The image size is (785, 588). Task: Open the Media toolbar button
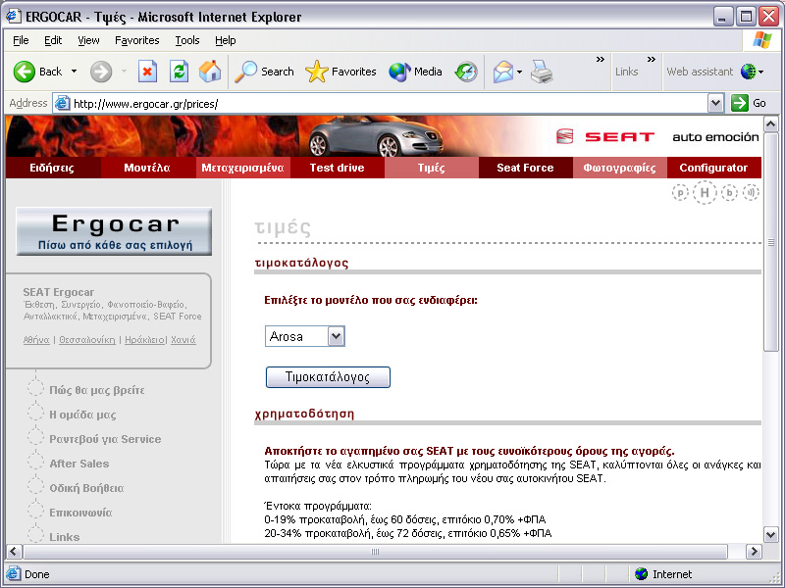click(x=415, y=72)
